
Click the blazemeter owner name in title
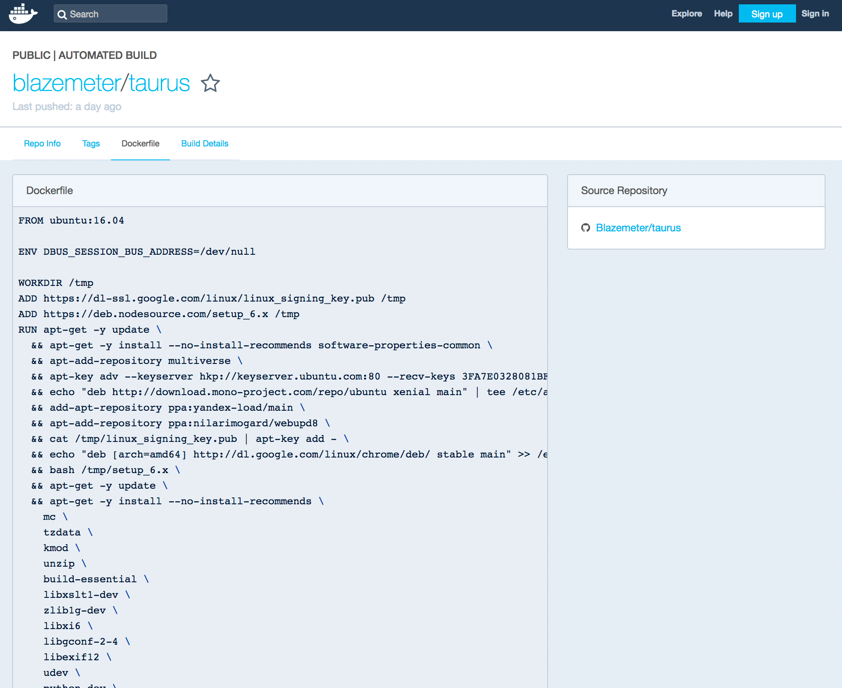66,83
